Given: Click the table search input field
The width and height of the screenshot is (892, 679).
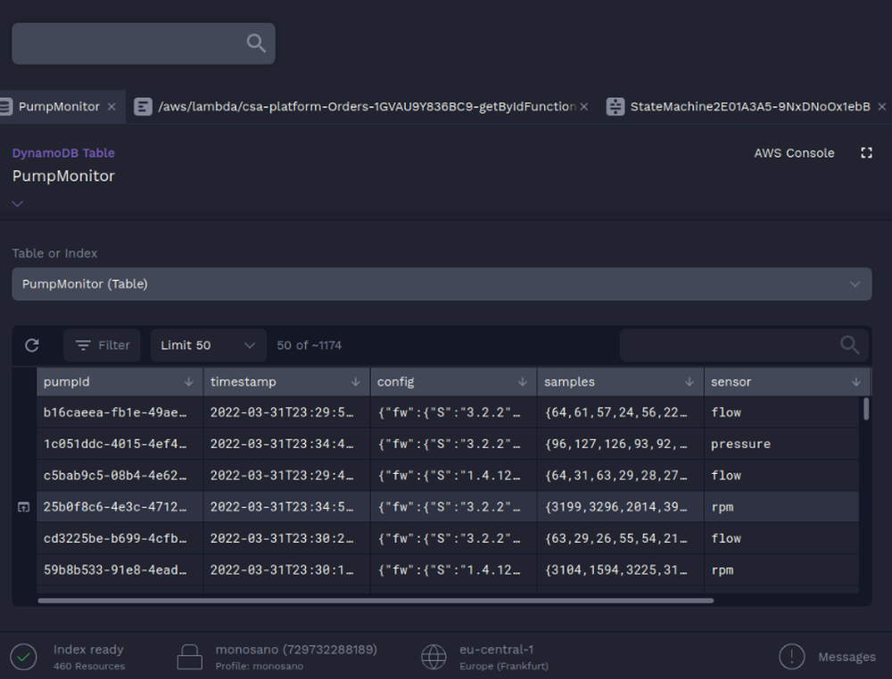Looking at the screenshot, I should tap(731, 345).
